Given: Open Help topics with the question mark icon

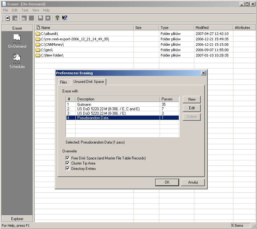Looking at the screenshot, I should [x=57, y=18].
